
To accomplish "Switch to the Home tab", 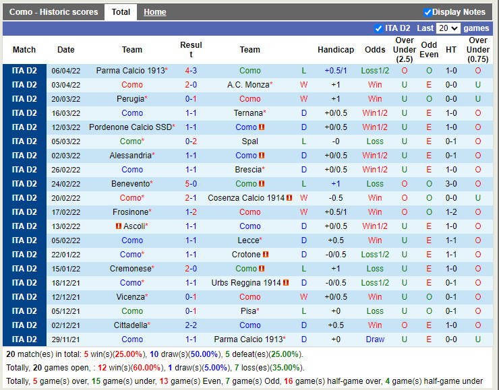I will coord(154,12).
